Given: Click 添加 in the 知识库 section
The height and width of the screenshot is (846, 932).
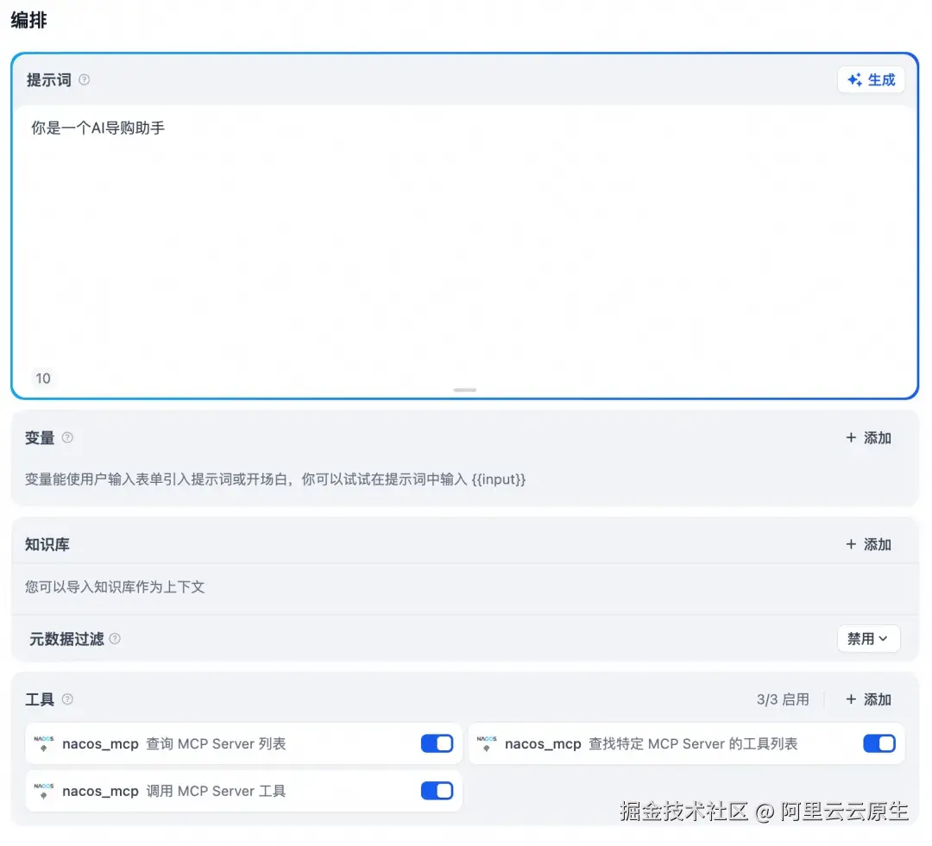Looking at the screenshot, I should click(867, 544).
